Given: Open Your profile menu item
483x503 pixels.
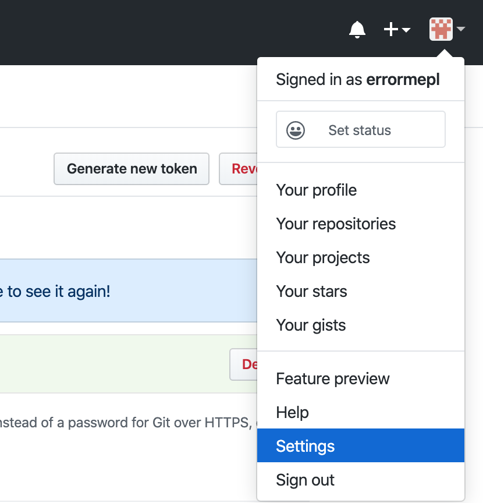Looking at the screenshot, I should click(x=317, y=190).
